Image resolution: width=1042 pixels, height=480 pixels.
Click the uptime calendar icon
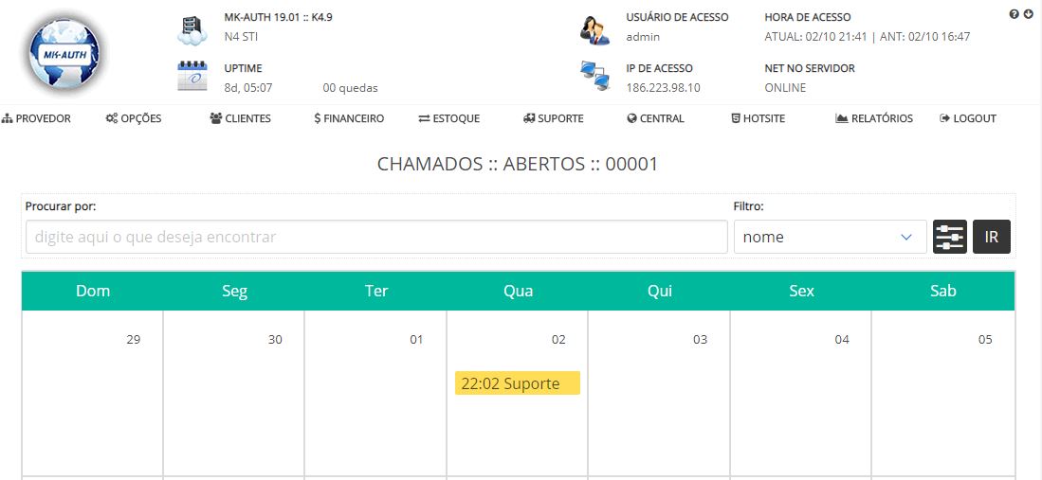tap(192, 77)
